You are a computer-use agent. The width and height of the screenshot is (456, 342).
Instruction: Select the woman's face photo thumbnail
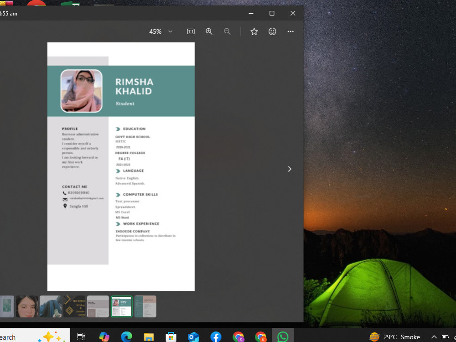[27, 306]
